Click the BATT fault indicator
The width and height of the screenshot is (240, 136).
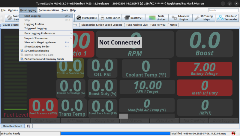(x=75, y=120)
